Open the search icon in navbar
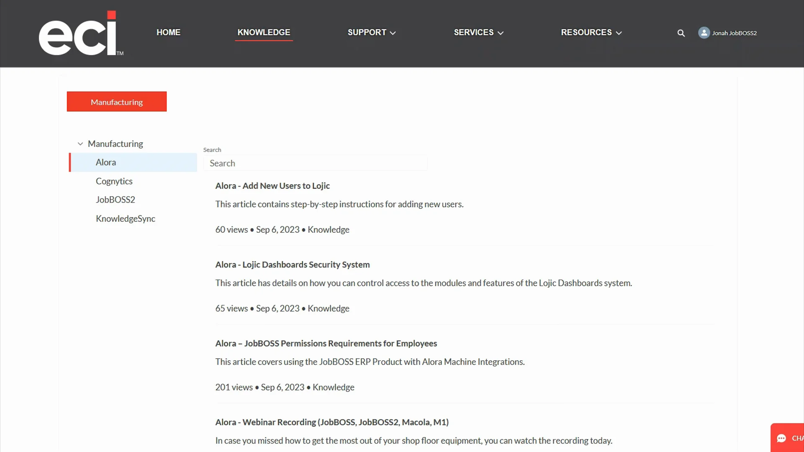804x452 pixels. tap(681, 33)
